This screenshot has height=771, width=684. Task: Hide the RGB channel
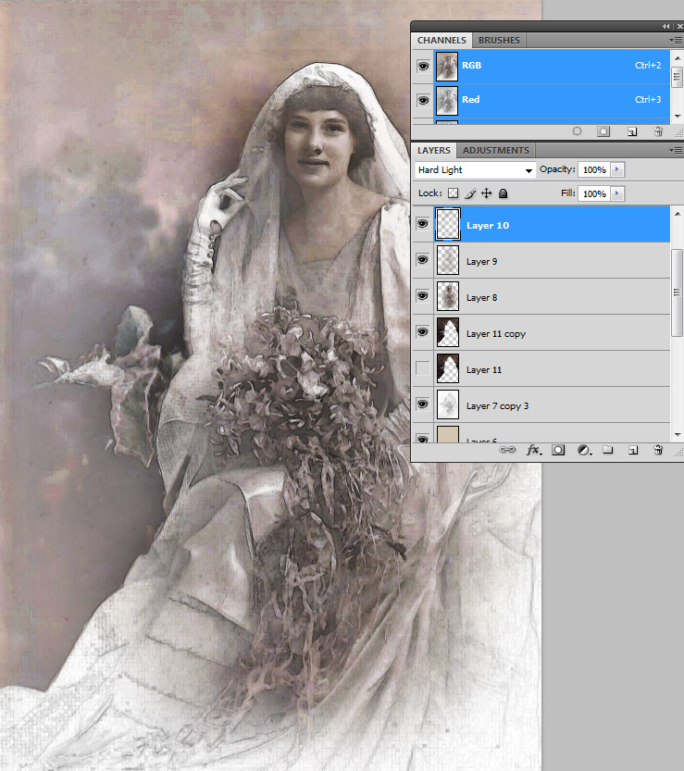(423, 66)
